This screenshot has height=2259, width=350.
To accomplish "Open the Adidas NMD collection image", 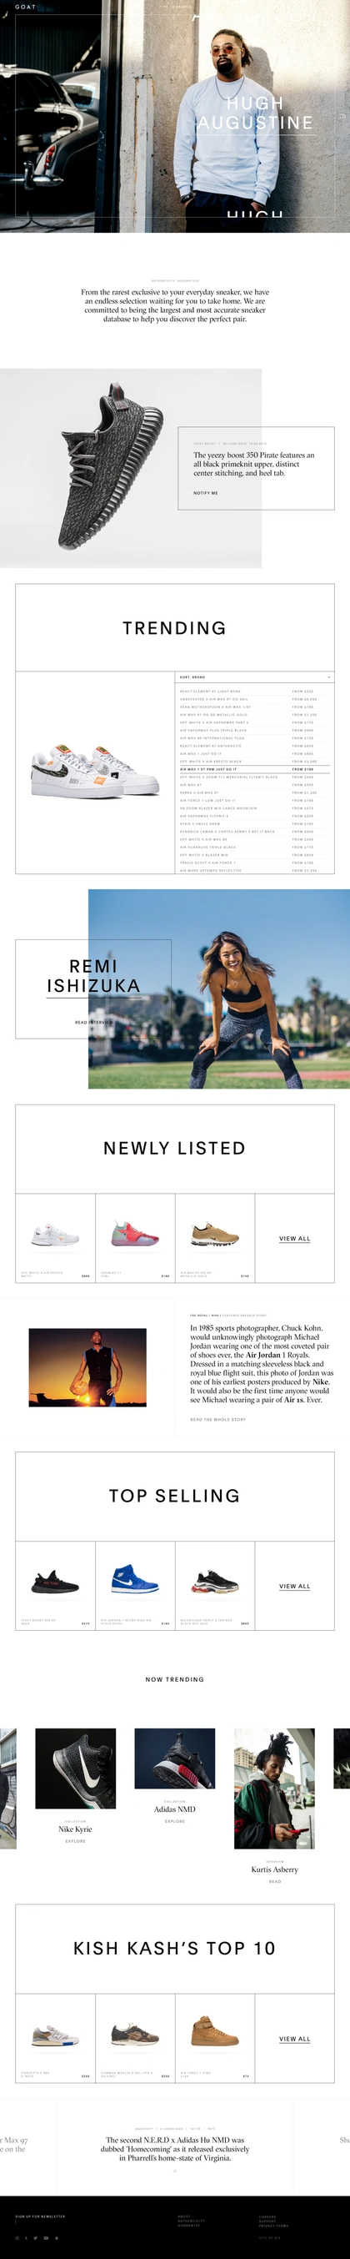I will (x=174, y=1758).
